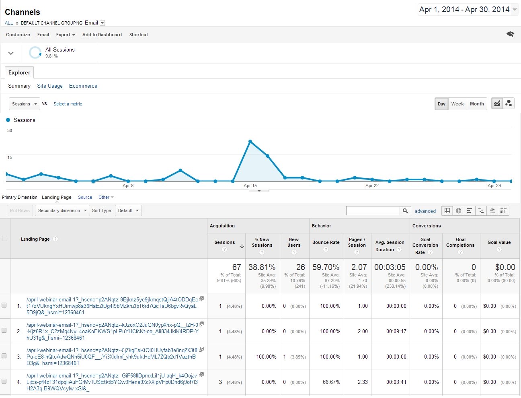Open the in-product help graduation cap icon

(510, 34)
